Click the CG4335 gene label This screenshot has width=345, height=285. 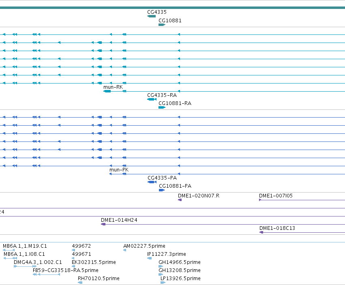point(157,12)
